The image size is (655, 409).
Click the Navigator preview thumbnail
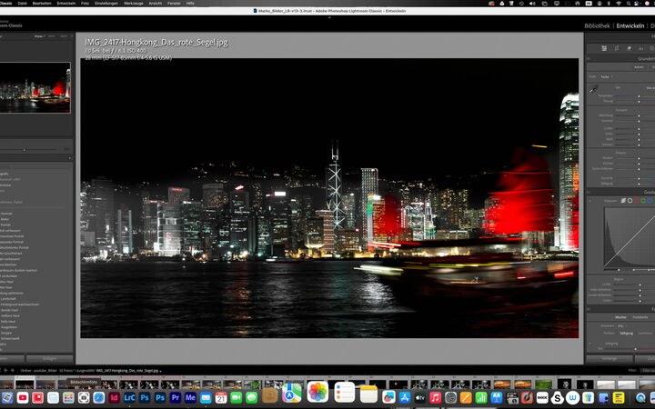tap(36, 87)
